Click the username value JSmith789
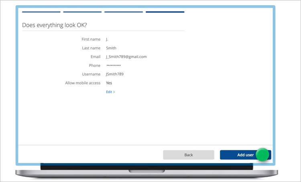The height and width of the screenshot is (182, 301). (x=115, y=74)
